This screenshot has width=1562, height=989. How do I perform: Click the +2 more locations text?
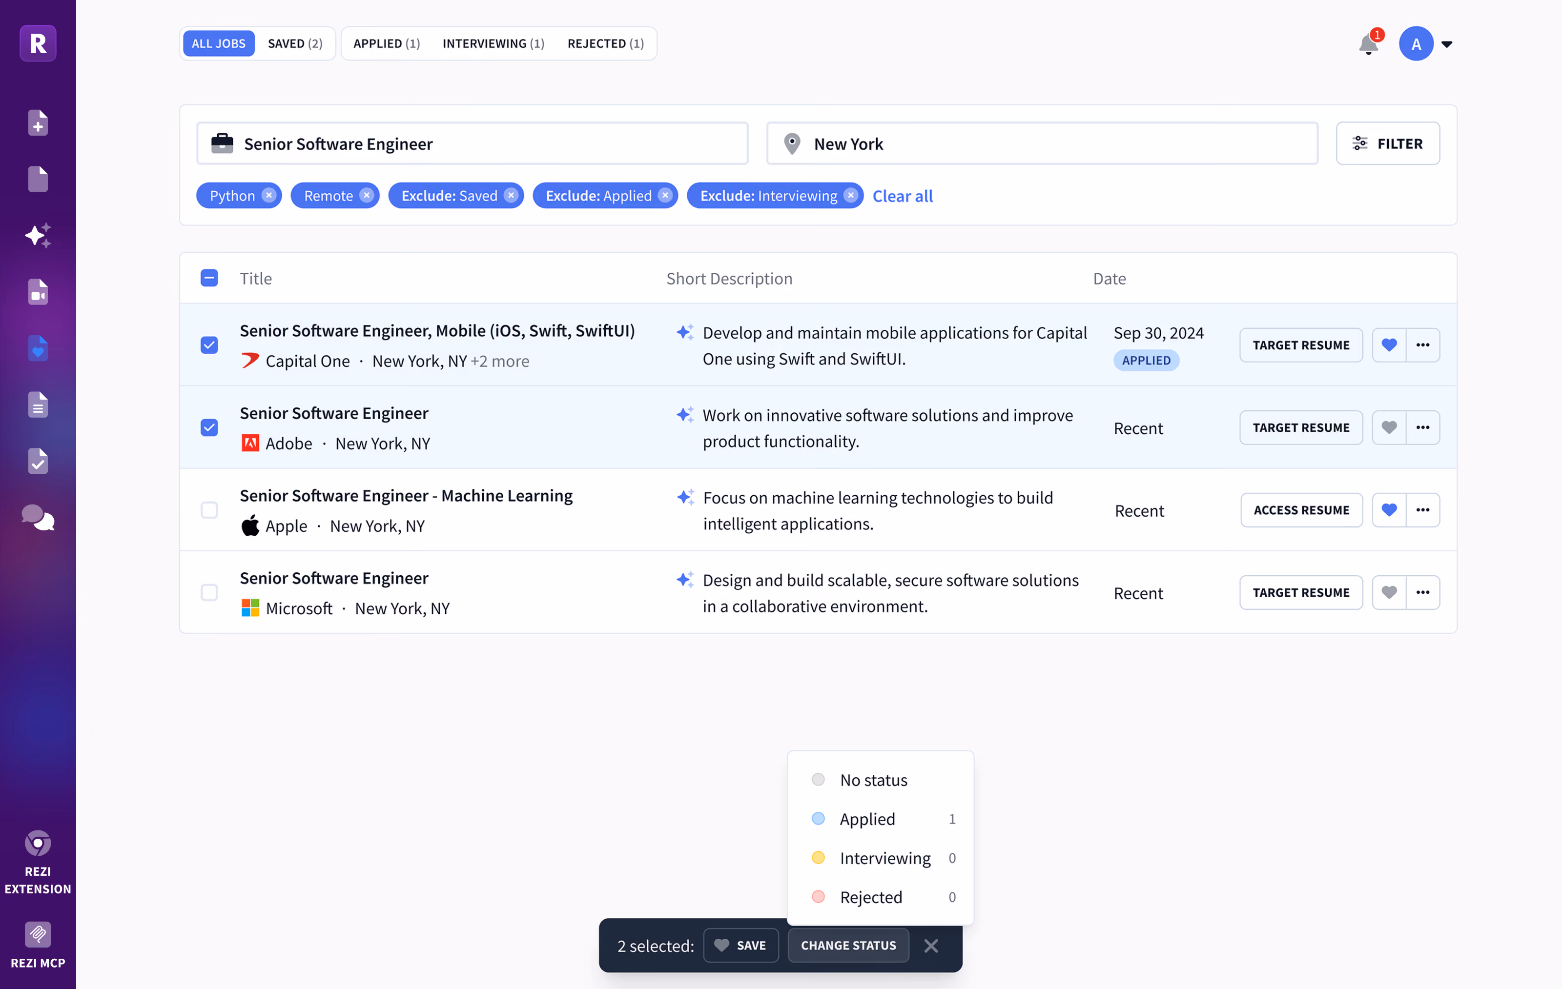[499, 361]
